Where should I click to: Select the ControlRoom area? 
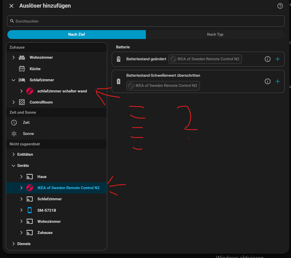pos(41,102)
